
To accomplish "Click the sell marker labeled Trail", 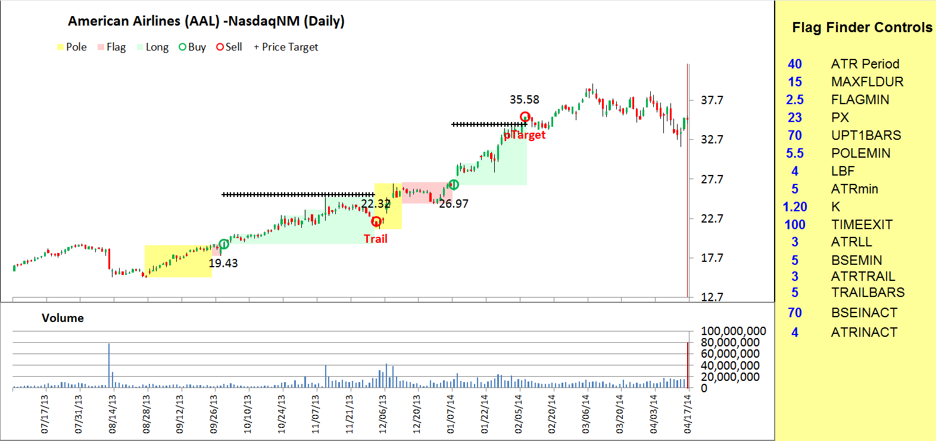I will tap(376, 222).
